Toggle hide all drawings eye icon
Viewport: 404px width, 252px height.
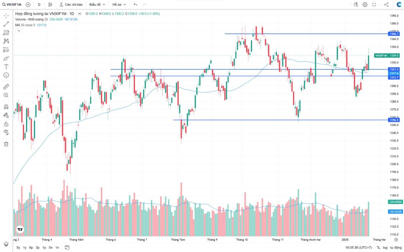tap(6, 132)
